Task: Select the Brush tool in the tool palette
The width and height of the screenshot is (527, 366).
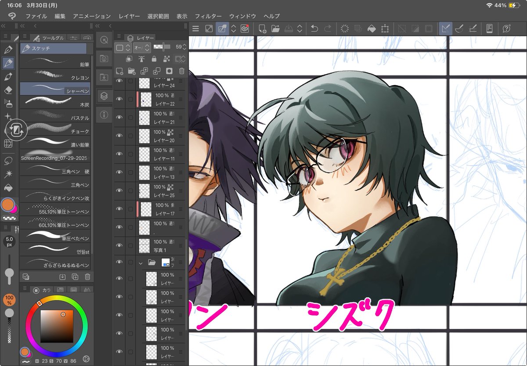Action: point(8,76)
